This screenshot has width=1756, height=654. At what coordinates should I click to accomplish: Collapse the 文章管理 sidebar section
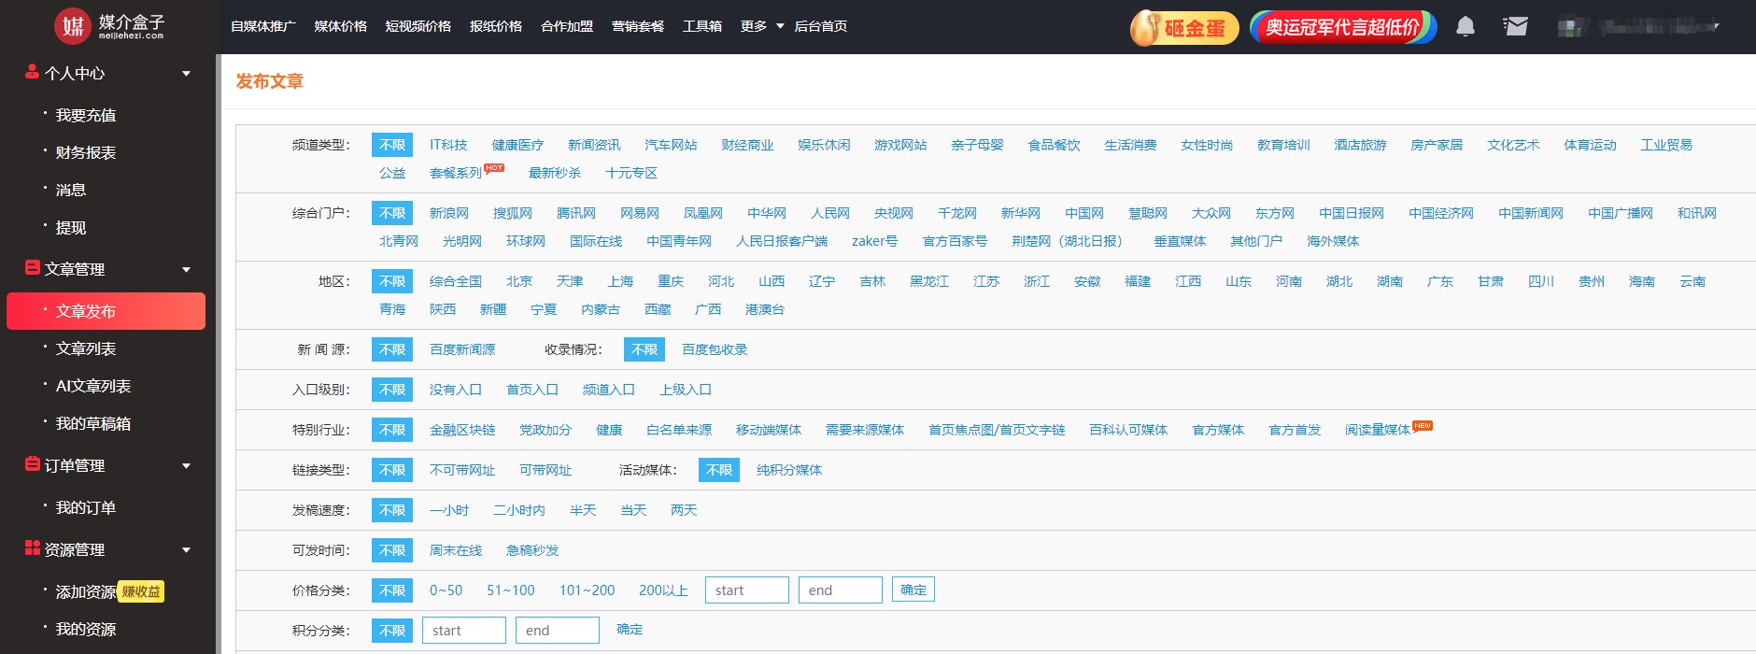186,269
